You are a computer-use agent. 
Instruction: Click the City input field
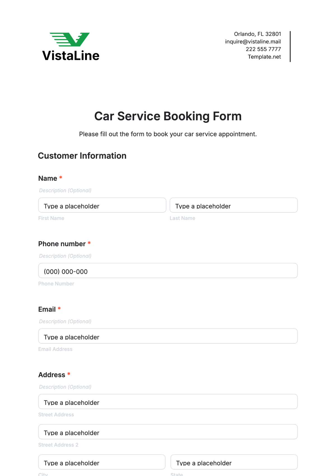102,462
